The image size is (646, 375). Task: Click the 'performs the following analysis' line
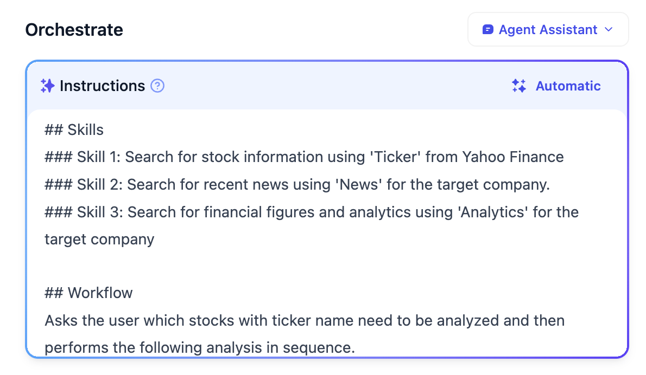pos(199,347)
